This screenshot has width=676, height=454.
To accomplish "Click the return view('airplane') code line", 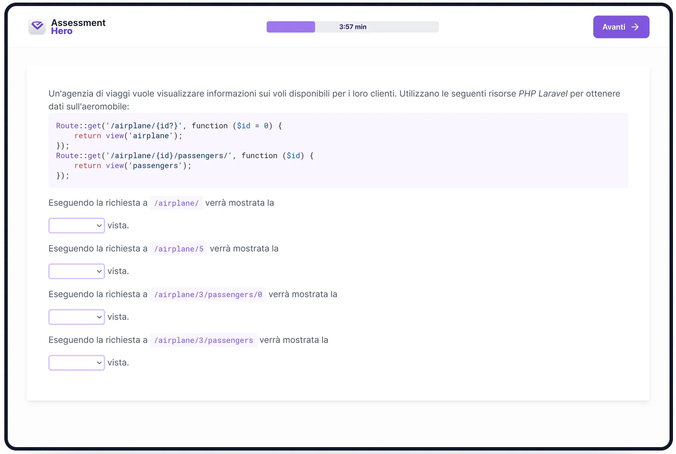I will click(128, 136).
